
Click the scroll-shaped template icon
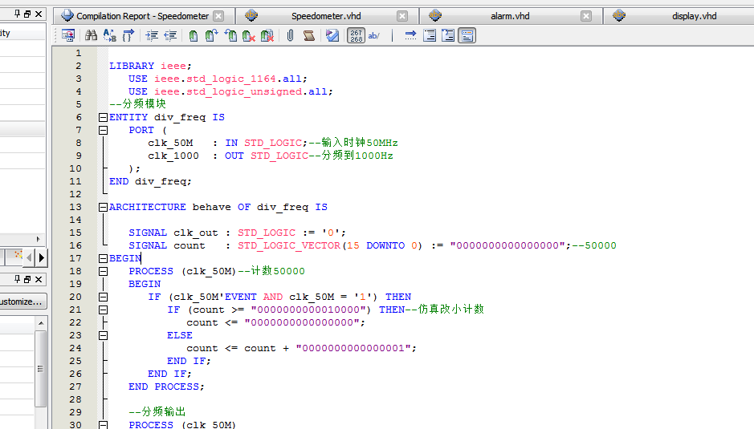[x=309, y=35]
